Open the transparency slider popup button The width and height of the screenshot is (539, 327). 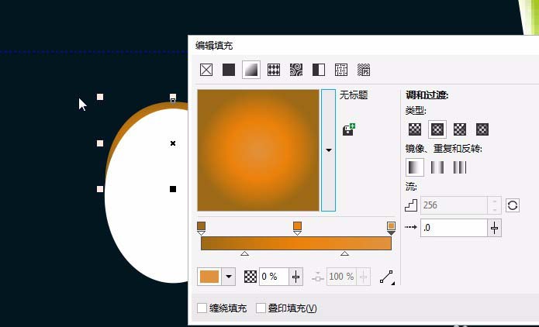(x=296, y=277)
